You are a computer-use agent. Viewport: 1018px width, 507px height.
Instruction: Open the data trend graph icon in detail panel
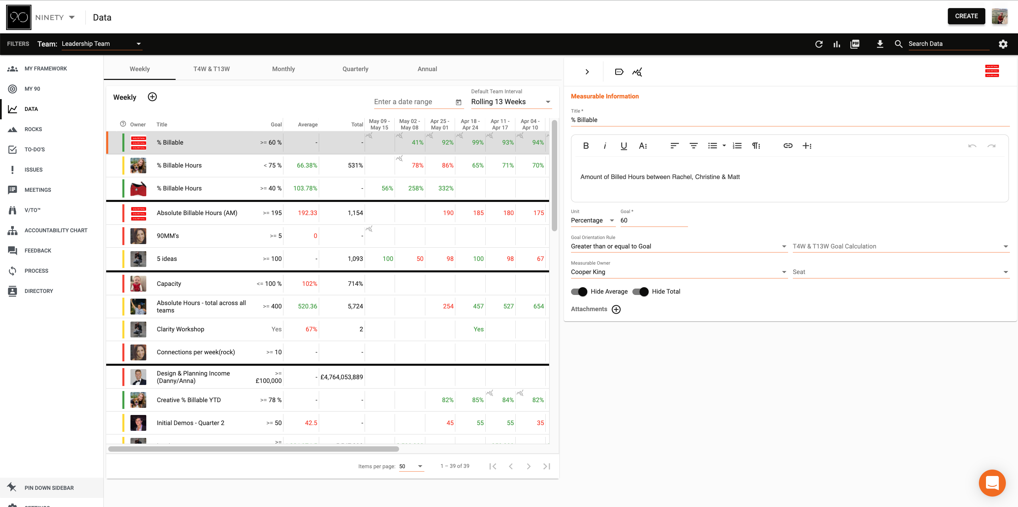[637, 71]
